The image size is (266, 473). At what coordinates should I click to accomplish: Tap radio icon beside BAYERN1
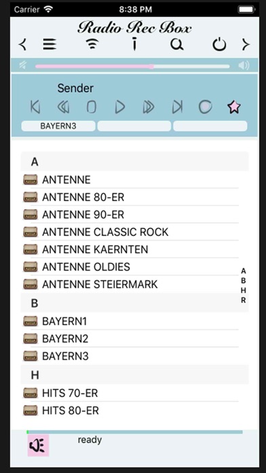pyautogui.click(x=31, y=321)
